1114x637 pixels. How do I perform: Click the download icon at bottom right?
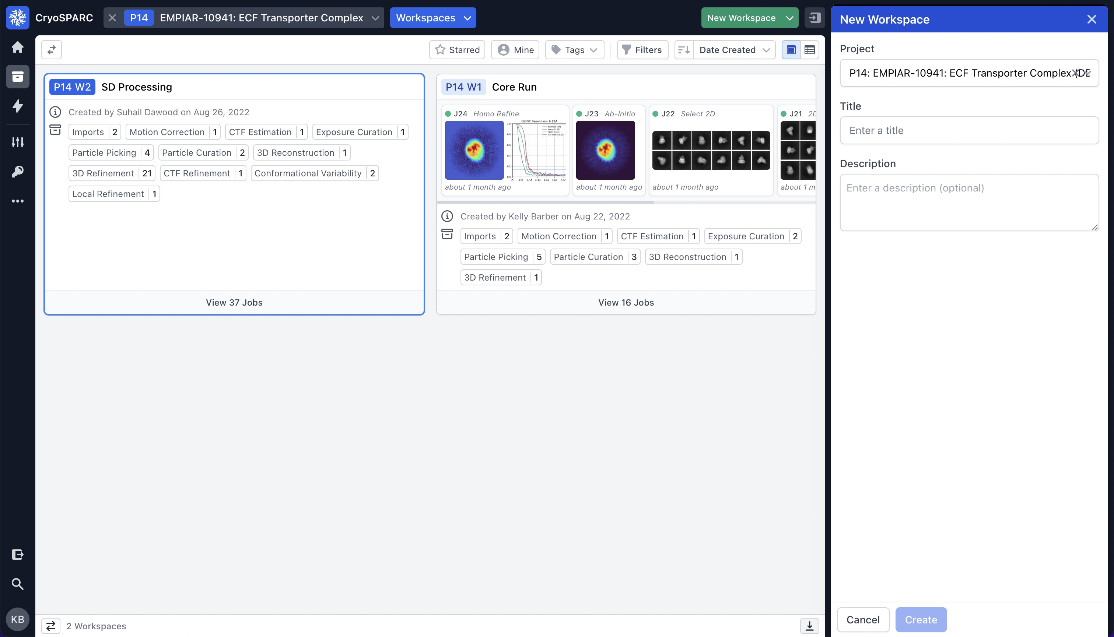point(809,626)
